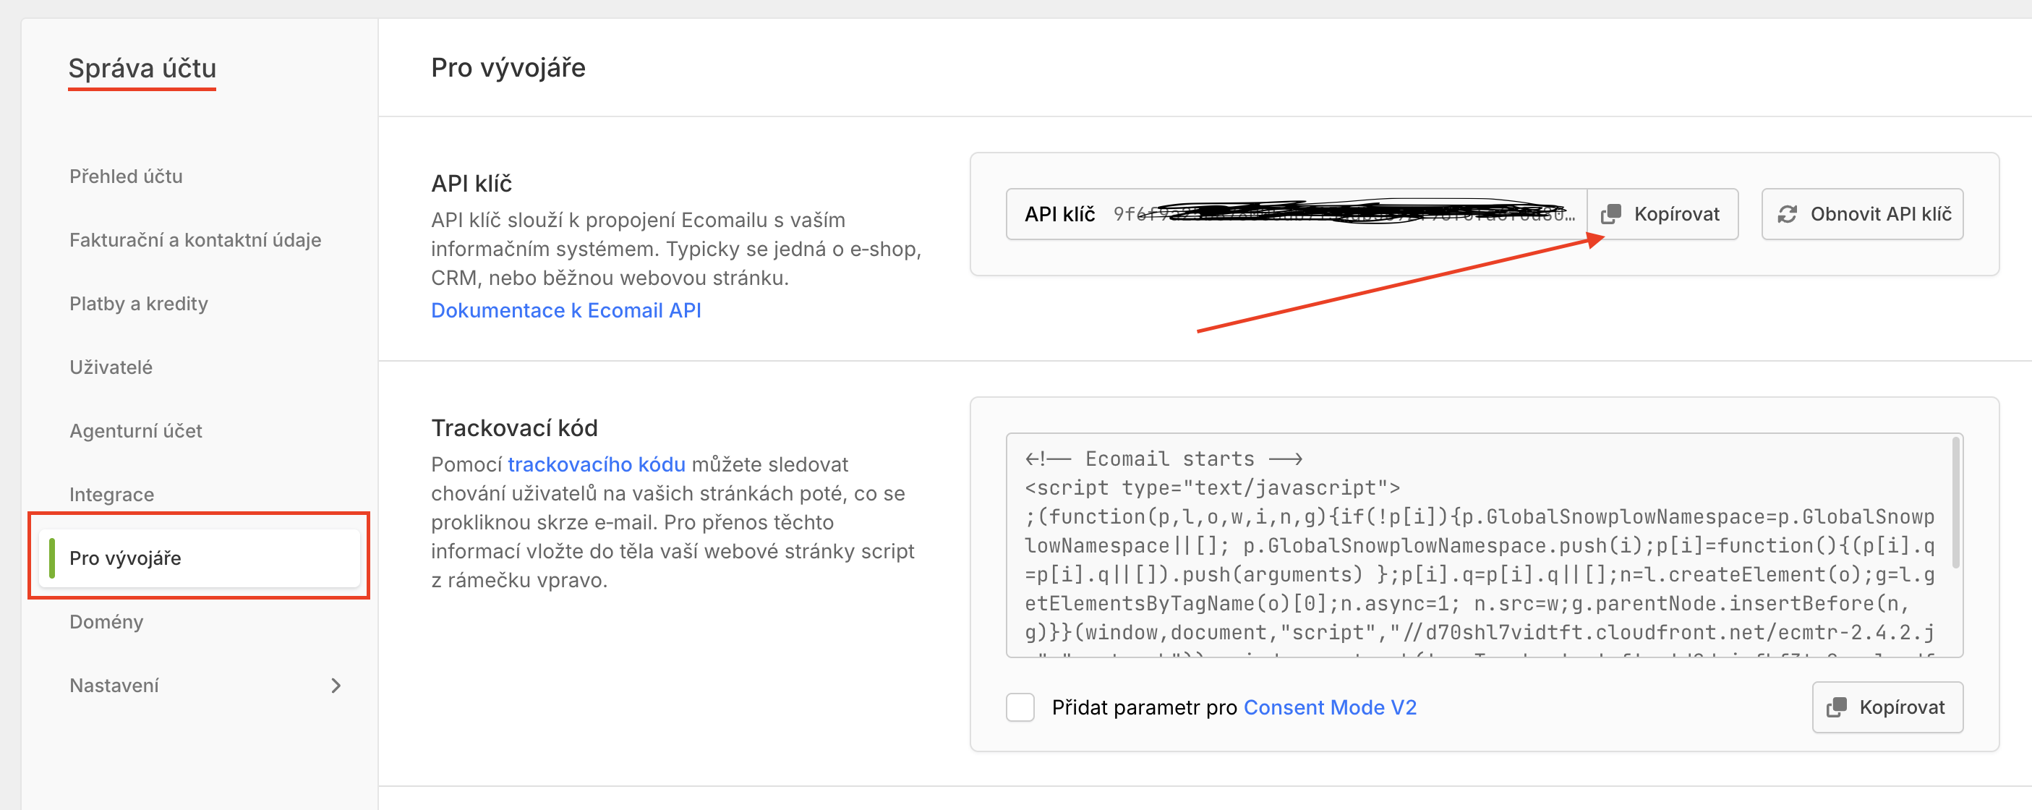Click the Obnovit API klíč button label
2032x810 pixels.
pos(1881,214)
